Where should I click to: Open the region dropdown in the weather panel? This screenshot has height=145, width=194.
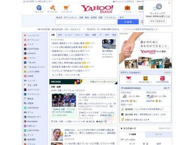[167, 88]
